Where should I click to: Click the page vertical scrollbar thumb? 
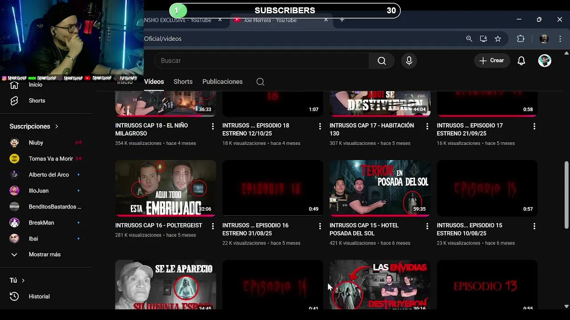566,196
